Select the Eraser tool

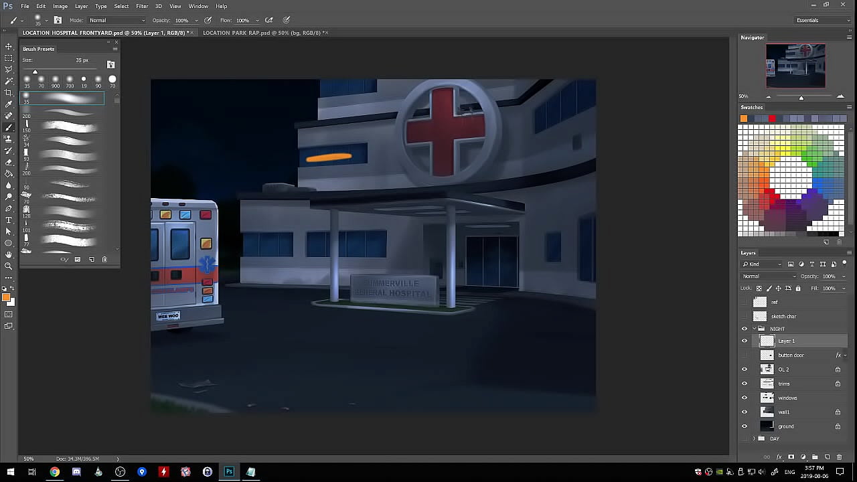(9, 162)
